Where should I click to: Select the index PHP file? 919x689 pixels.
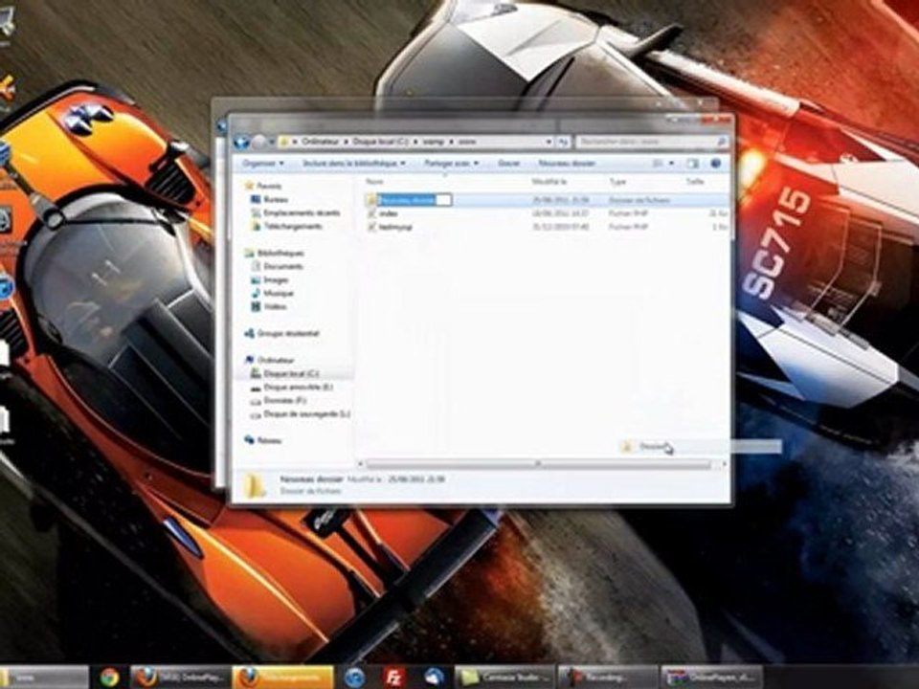(388, 213)
